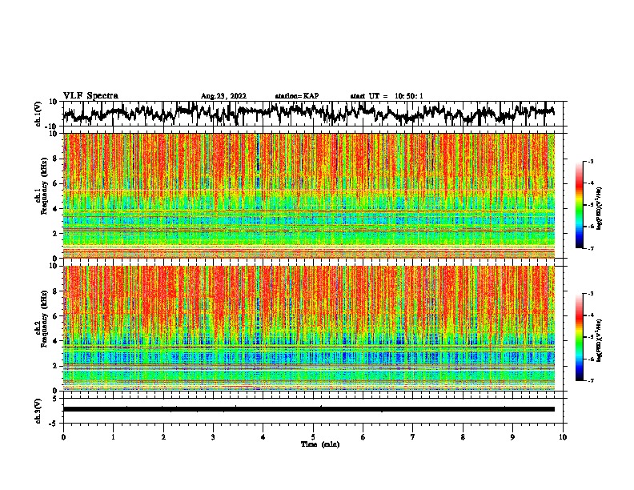Viewport: 634px width, 490px height.
Task: Click time axis tick label "1"
Action: [113, 437]
